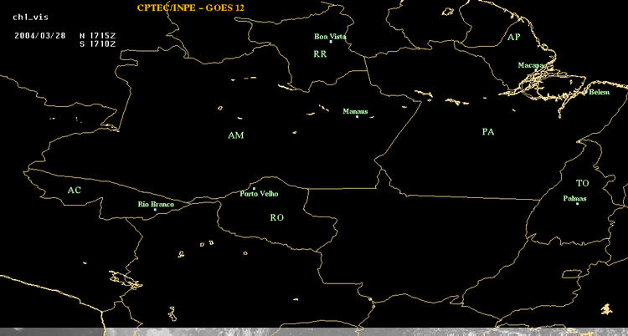Click the Palmas city marker dot
Screen dimensions: 628x336
click(x=577, y=204)
